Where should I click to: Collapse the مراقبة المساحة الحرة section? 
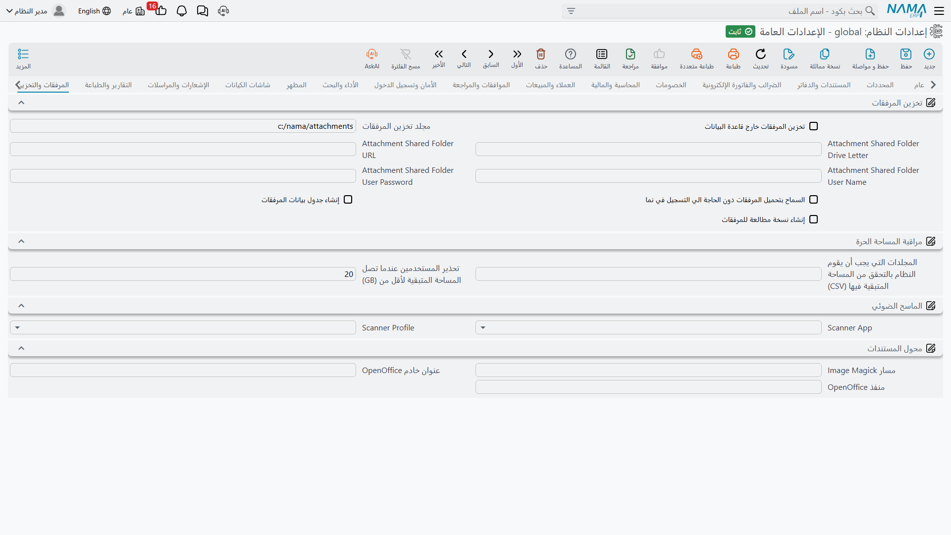click(21, 241)
